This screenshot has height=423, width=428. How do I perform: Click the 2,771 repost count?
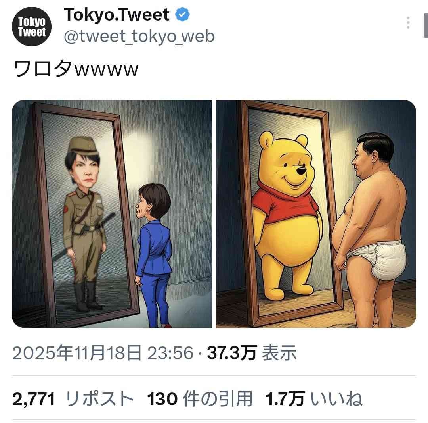(34, 399)
